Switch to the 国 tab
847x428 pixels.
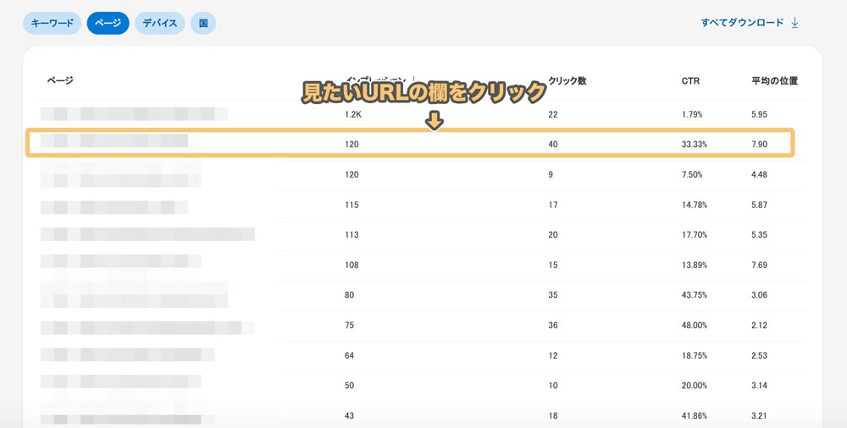(x=203, y=23)
